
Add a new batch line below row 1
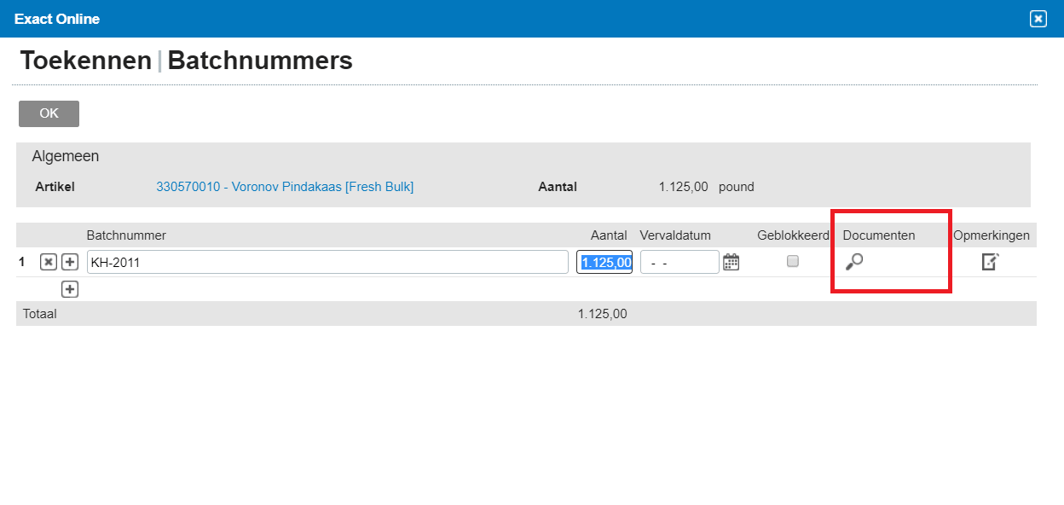pos(70,289)
